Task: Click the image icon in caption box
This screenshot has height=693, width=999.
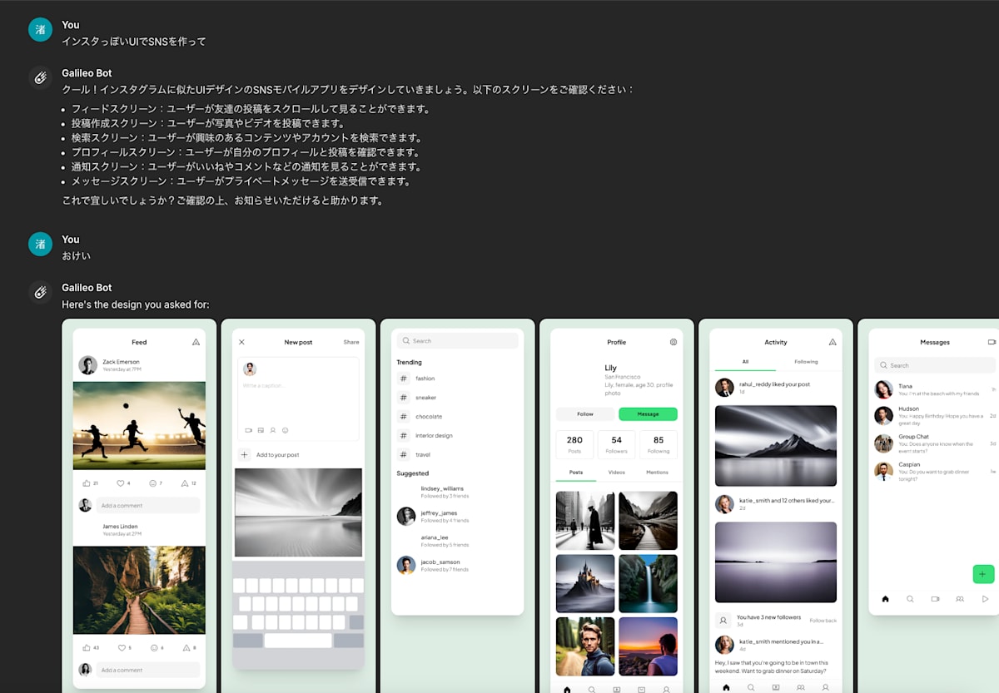Action: (261, 430)
